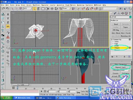Click the Align tool icon

[x=125, y=9]
